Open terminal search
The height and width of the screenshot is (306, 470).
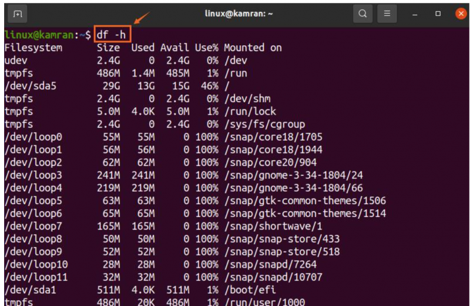pyautogui.click(x=362, y=14)
